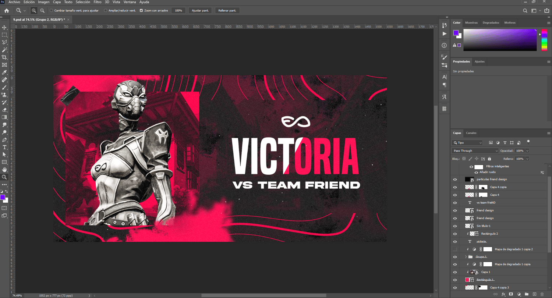
Task: Click the 'Ajustar pant.' button
Action: [x=201, y=11]
